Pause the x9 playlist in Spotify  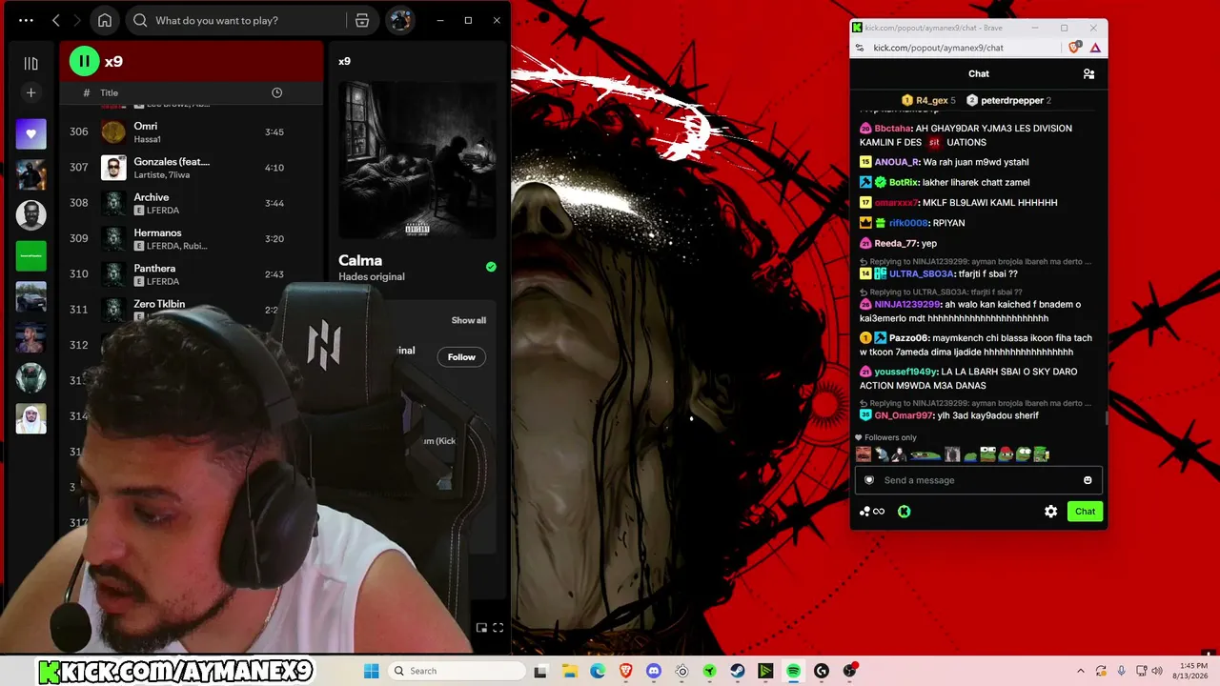click(x=84, y=61)
